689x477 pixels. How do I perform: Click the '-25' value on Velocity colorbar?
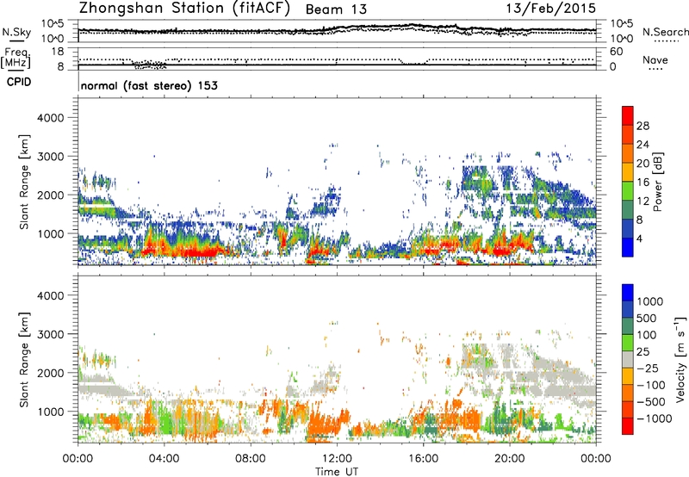tap(649, 369)
